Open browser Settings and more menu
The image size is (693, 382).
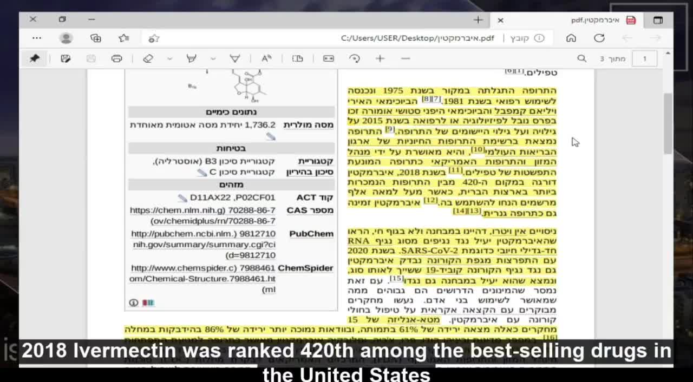[36, 38]
